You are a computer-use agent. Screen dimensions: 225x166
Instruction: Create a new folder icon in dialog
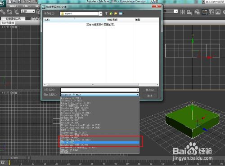coord(116,13)
